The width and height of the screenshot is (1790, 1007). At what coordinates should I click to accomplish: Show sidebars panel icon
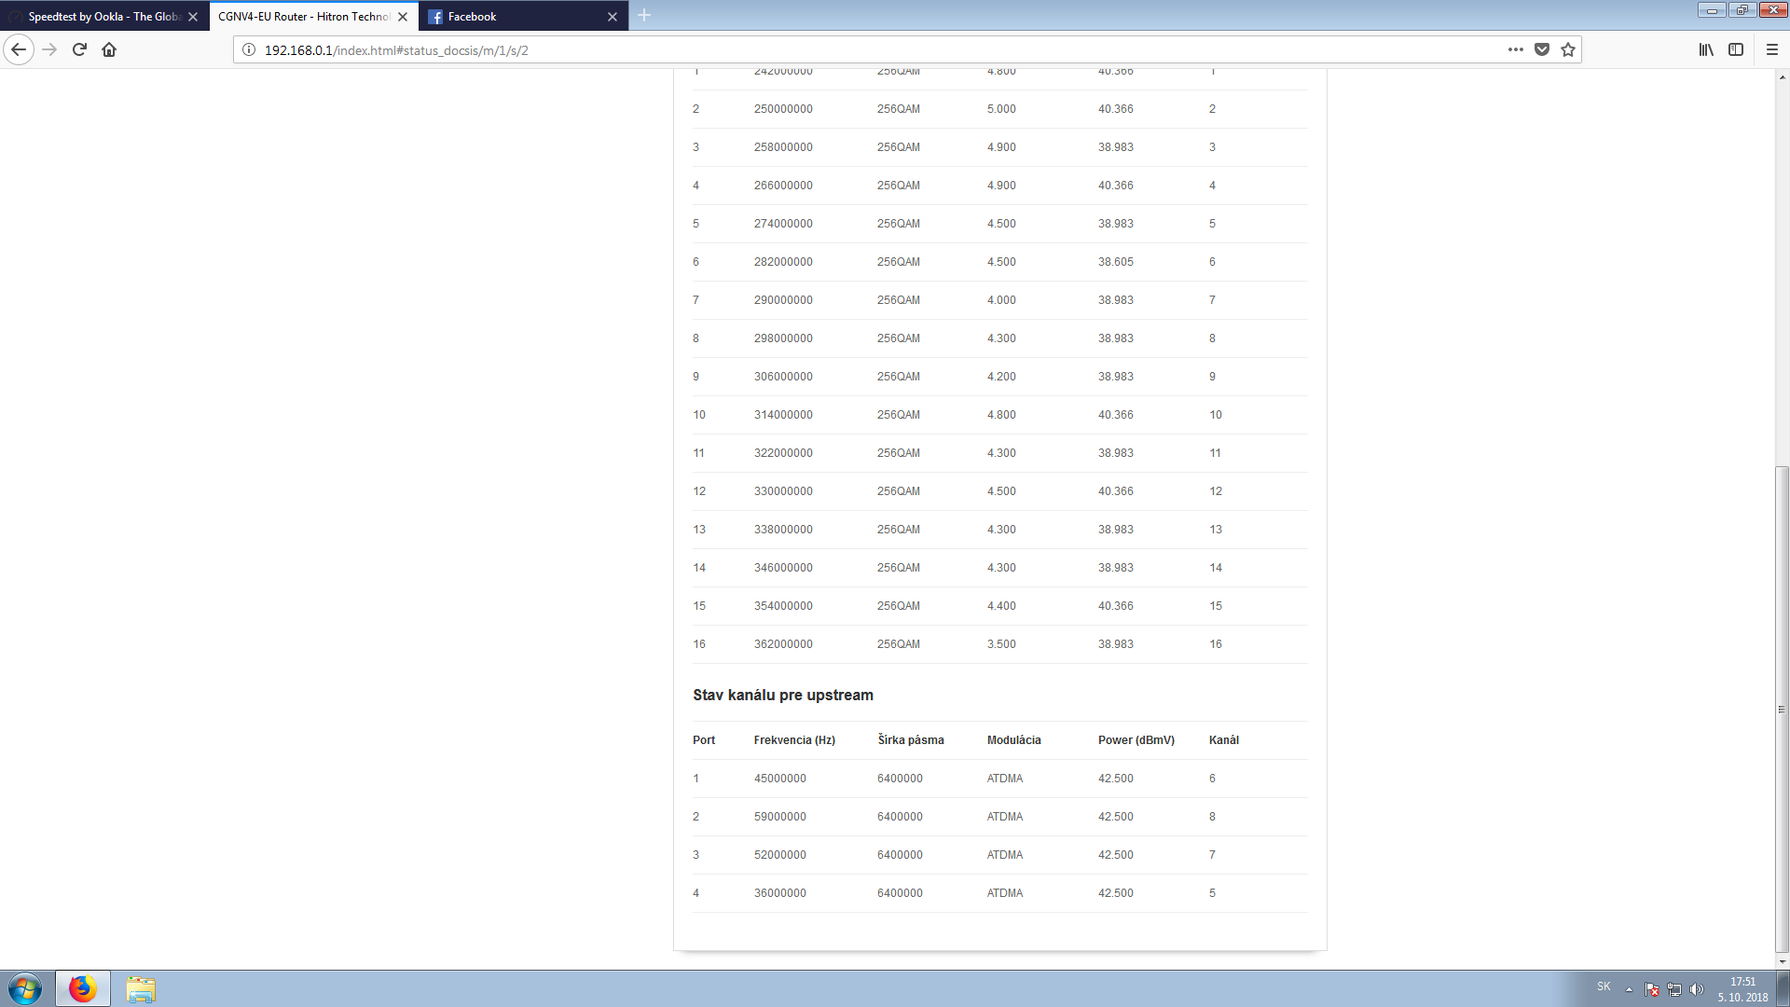coord(1736,49)
